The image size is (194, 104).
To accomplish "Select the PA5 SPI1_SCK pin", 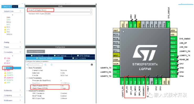I will coord(131,81).
